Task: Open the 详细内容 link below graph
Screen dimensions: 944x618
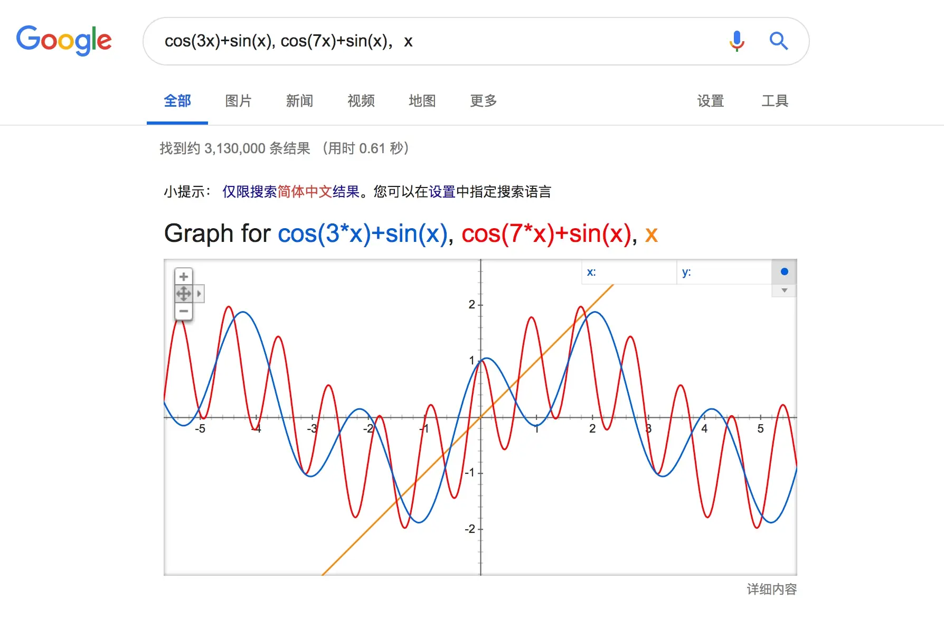Action: [x=771, y=589]
